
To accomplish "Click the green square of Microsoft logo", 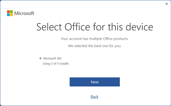I will tap(11, 12).
